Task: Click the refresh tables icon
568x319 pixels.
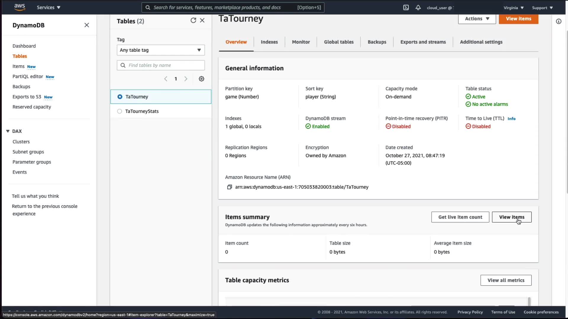Action: pyautogui.click(x=193, y=20)
